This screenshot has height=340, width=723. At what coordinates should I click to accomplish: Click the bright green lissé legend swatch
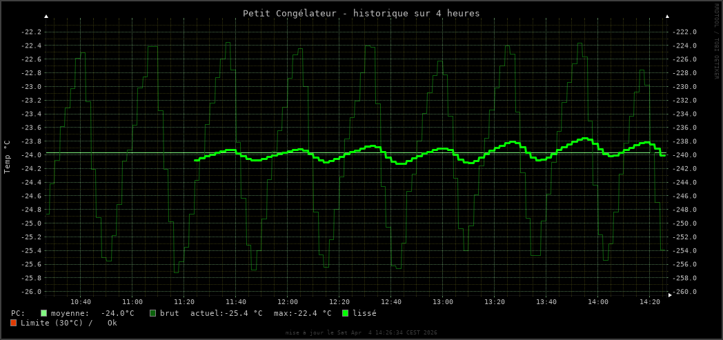pos(346,313)
